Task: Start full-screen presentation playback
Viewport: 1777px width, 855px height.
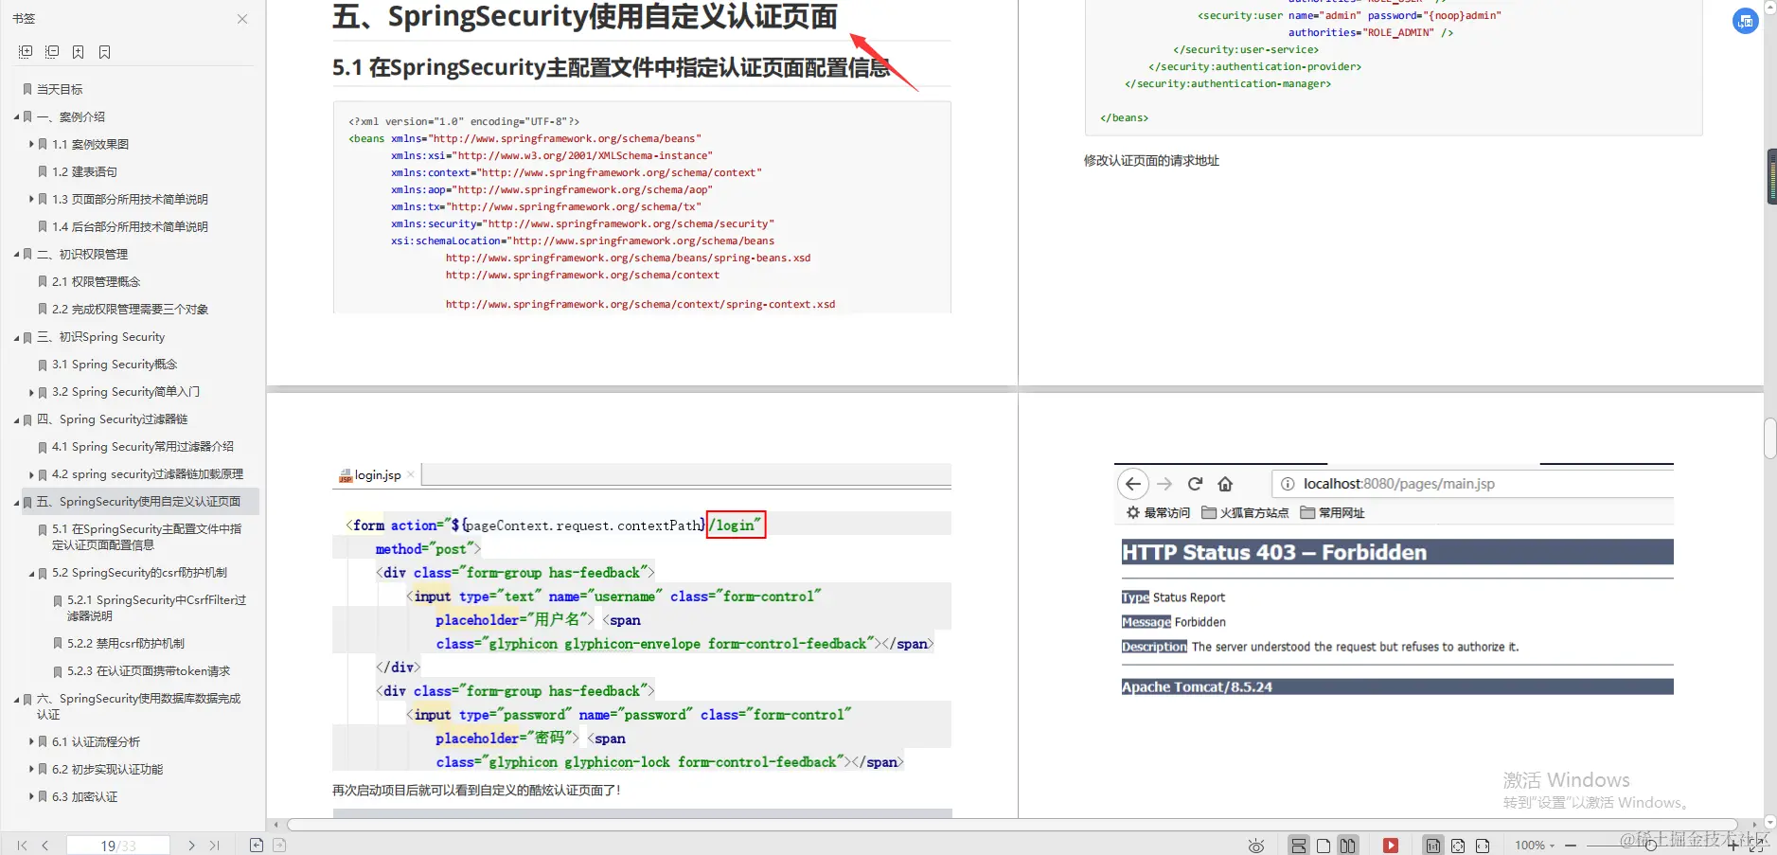Action: pyautogui.click(x=1391, y=844)
